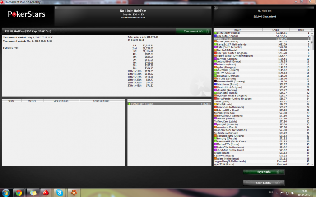316x197 pixels.
Task: Sort the player list by Chips column
Action: coord(276,30)
